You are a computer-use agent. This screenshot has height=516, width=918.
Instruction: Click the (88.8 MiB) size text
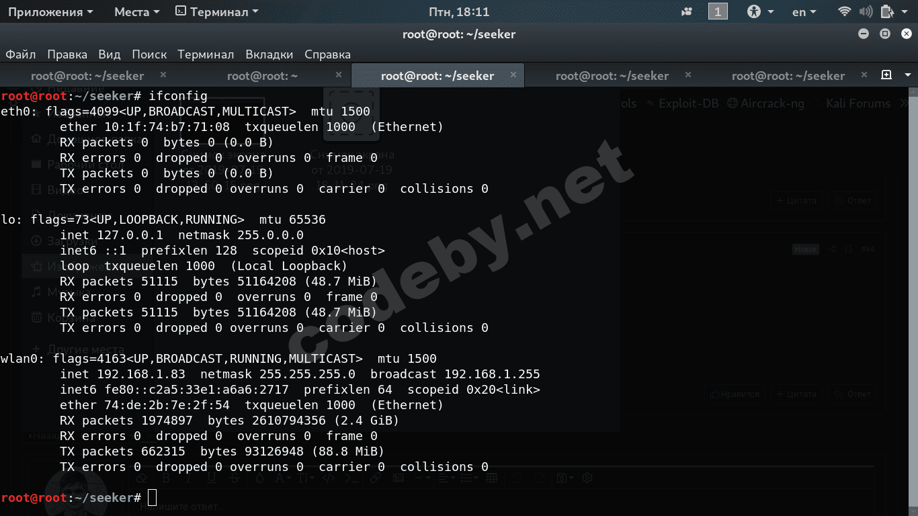coord(349,451)
